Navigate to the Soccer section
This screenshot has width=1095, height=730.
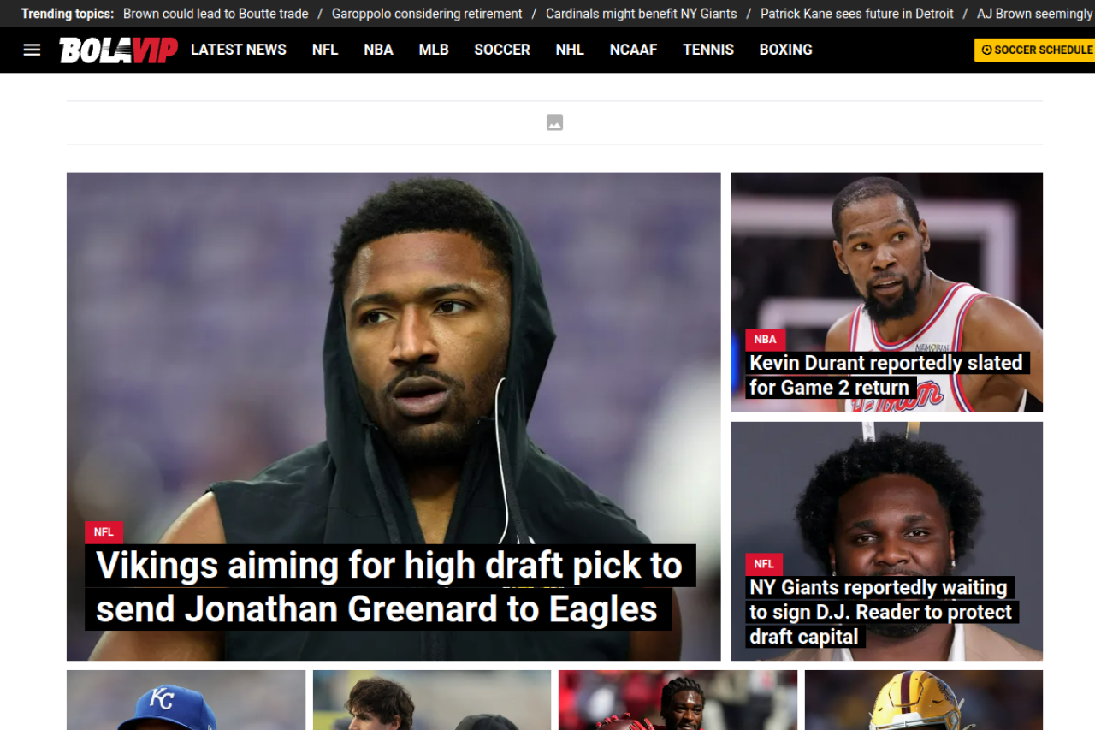pyautogui.click(x=502, y=50)
